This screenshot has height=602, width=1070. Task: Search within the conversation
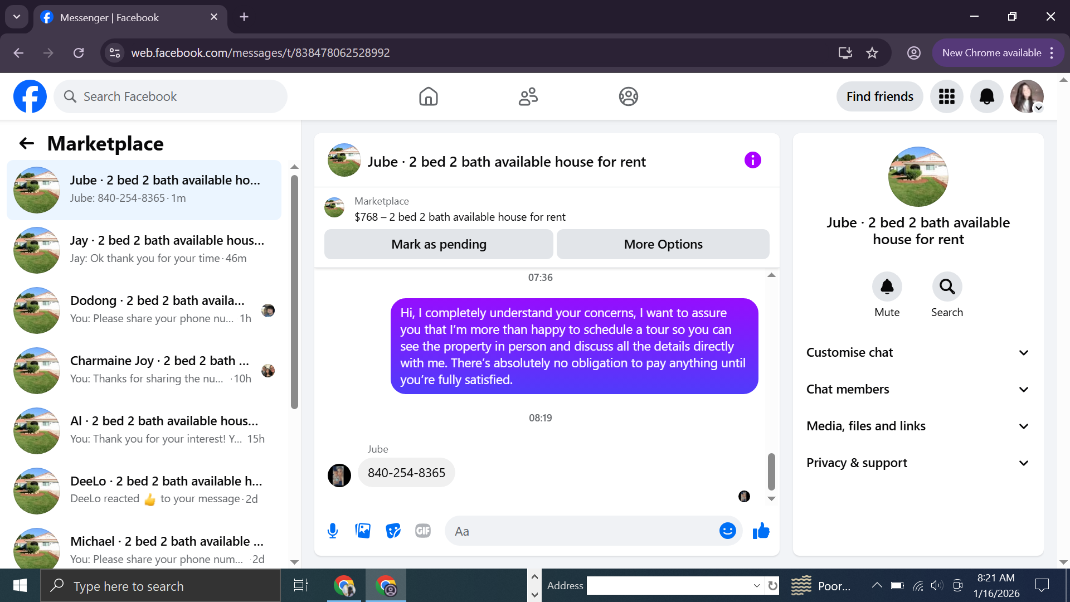coord(947,287)
